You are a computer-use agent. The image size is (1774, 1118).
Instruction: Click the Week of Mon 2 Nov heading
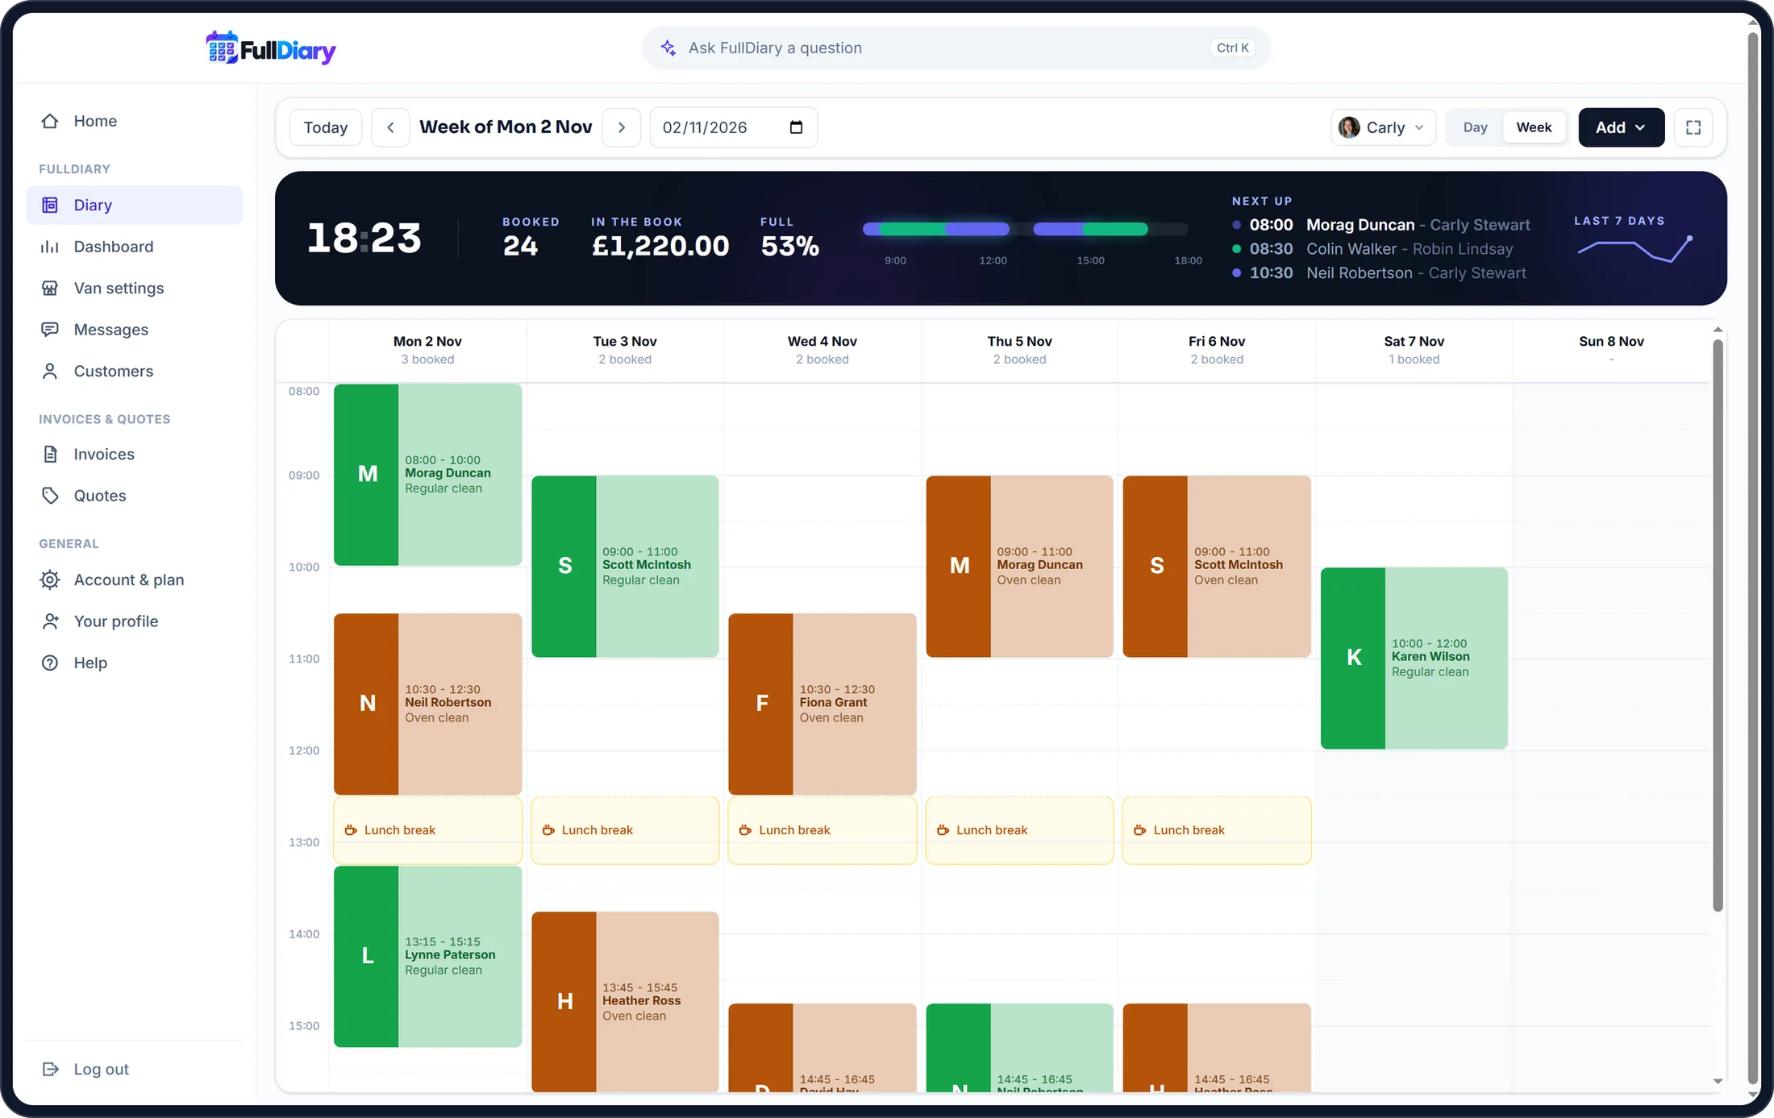tap(506, 127)
